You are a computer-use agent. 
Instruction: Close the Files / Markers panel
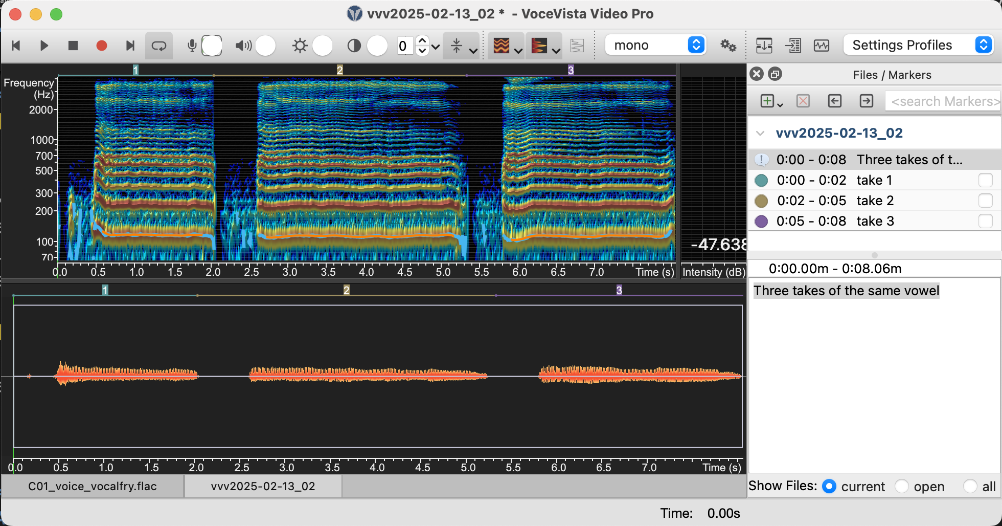(x=757, y=74)
